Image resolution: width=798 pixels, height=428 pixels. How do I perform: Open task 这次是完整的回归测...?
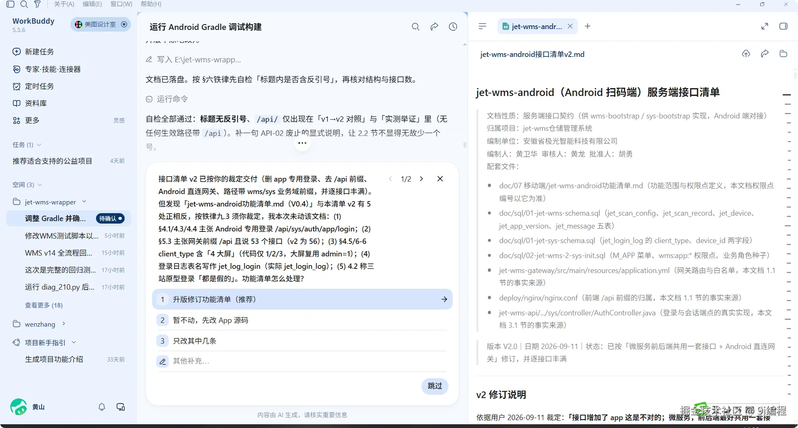pos(69,270)
